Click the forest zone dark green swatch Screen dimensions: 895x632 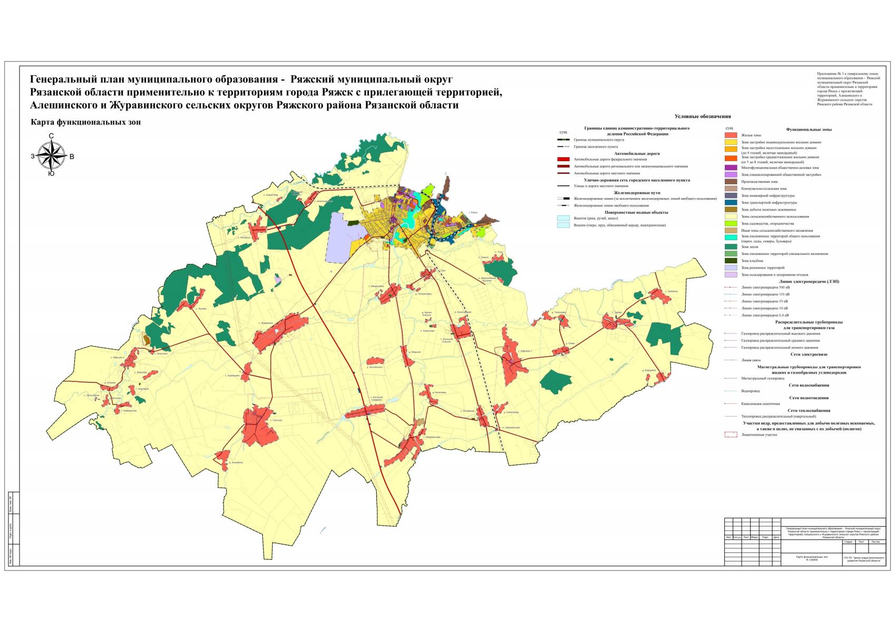pyautogui.click(x=731, y=246)
